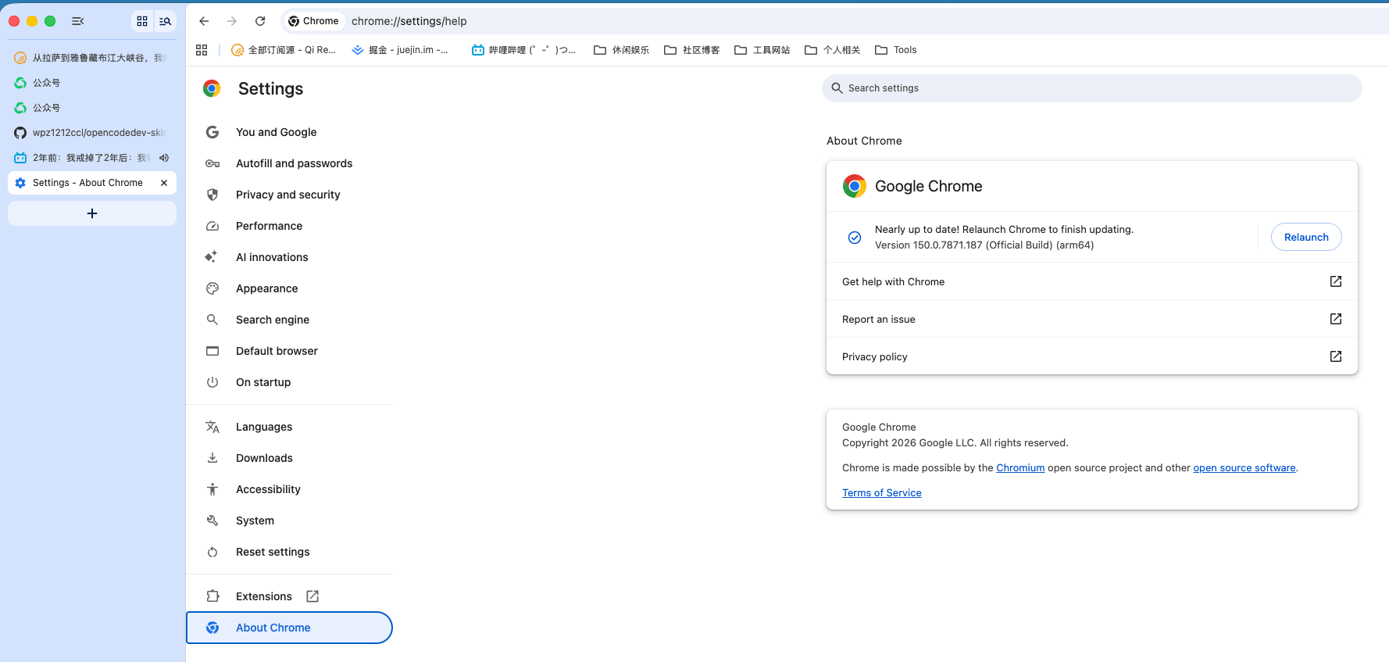Click the Chrome site info chip

pos(313,21)
